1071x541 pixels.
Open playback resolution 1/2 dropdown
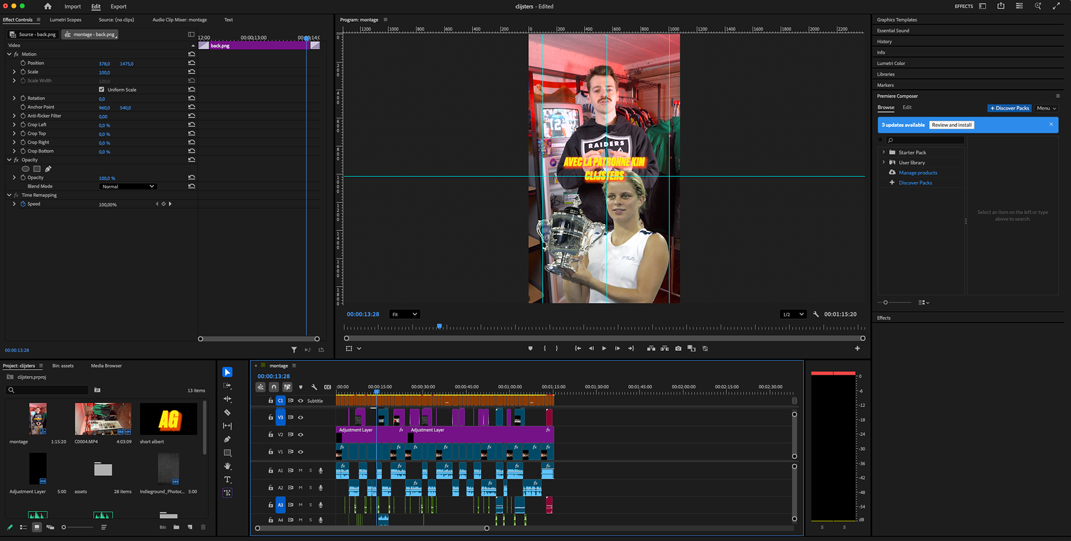(x=793, y=315)
